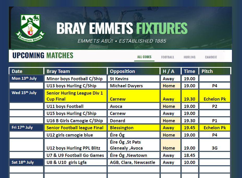Click the BRAY EMMETS FIXTURES banner title
This screenshot has width=242, height=178.
[x=122, y=28]
